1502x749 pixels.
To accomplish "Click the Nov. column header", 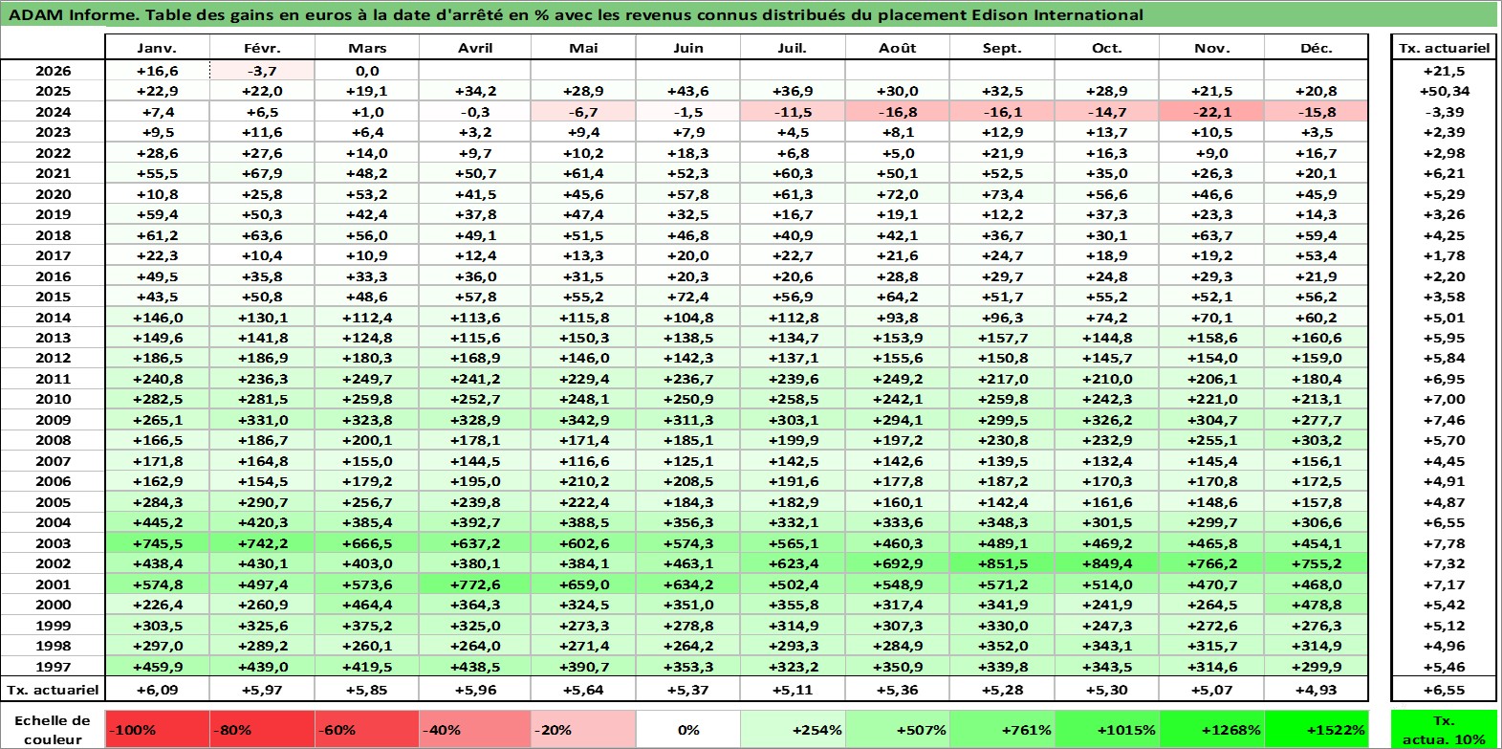I will tap(1211, 48).
